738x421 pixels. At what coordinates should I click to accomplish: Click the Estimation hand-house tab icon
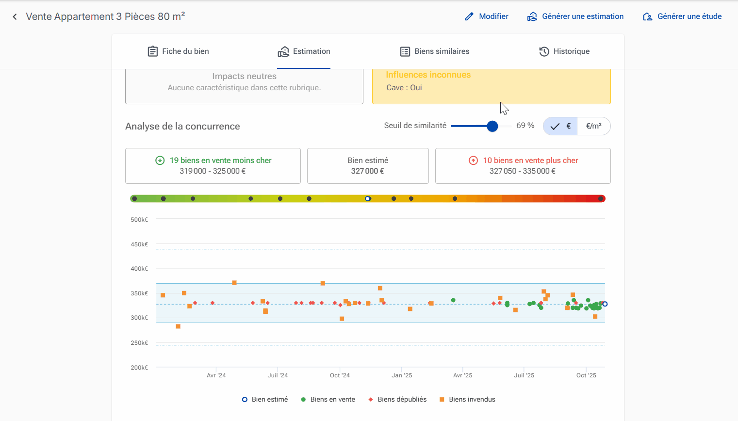coord(283,51)
